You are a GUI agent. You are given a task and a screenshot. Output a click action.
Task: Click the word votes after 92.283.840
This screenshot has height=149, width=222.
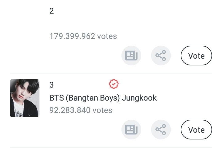pyautogui.click(x=102, y=110)
